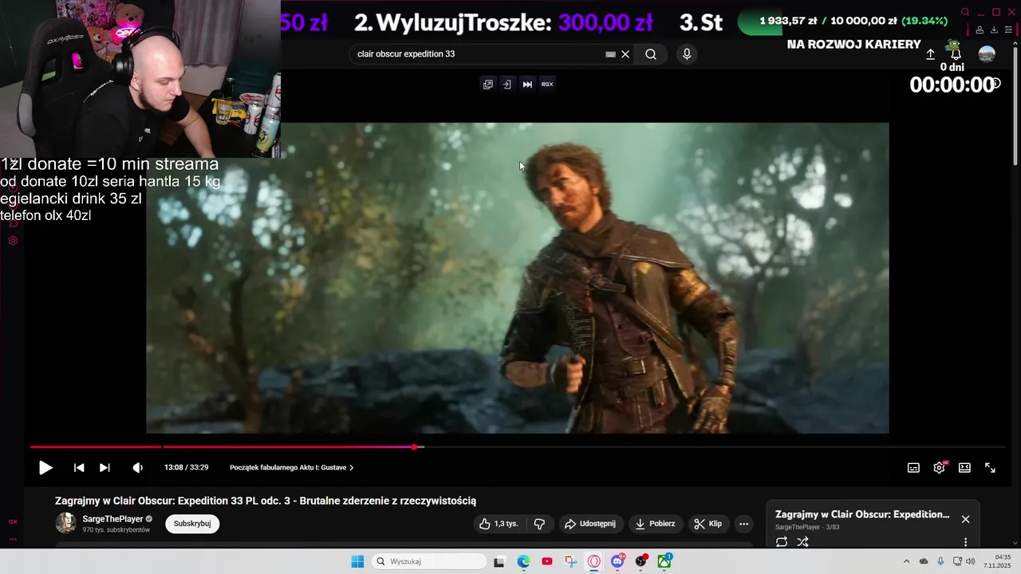Open the YouTube account avatar menu
1021x574 pixels.
pyautogui.click(x=987, y=54)
